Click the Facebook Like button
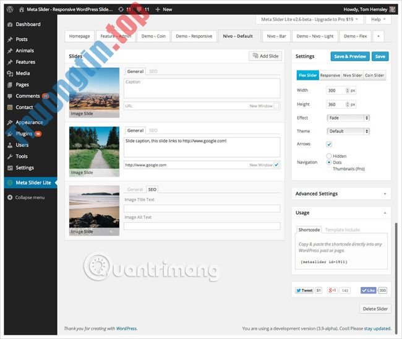Screen dimensions: 402x339 pyautogui.click(x=368, y=290)
